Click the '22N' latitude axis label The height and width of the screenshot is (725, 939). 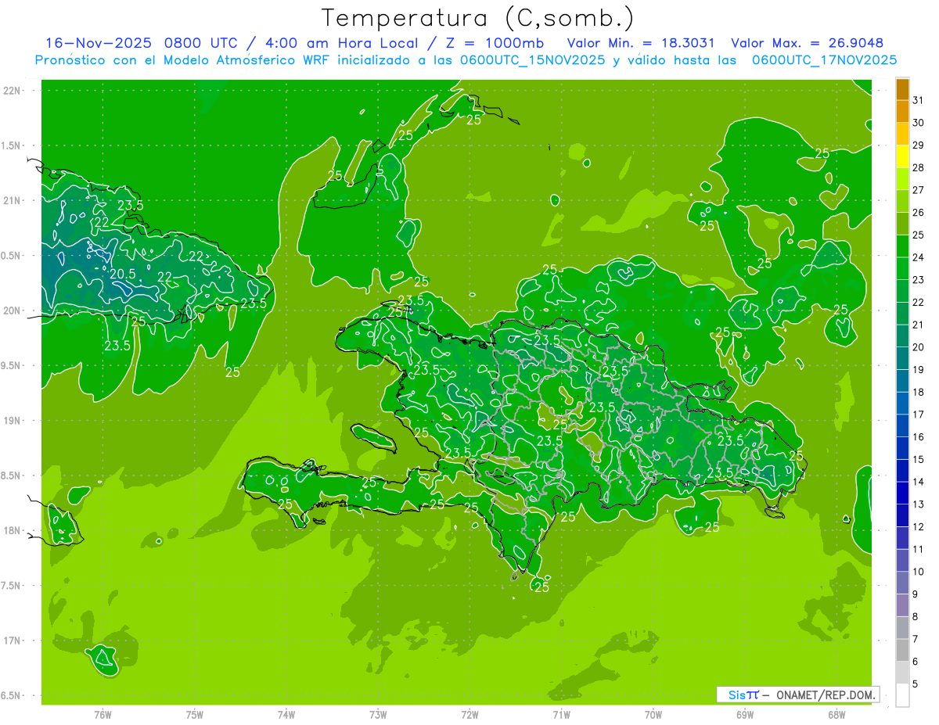click(x=12, y=91)
